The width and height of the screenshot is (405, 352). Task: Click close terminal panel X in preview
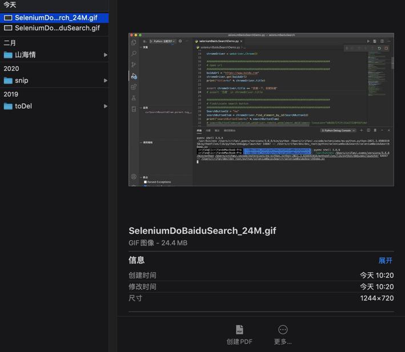pyautogui.click(x=389, y=131)
